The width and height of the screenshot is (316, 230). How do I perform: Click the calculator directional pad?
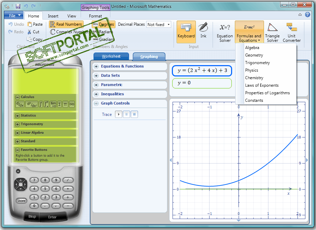coord(21,184)
